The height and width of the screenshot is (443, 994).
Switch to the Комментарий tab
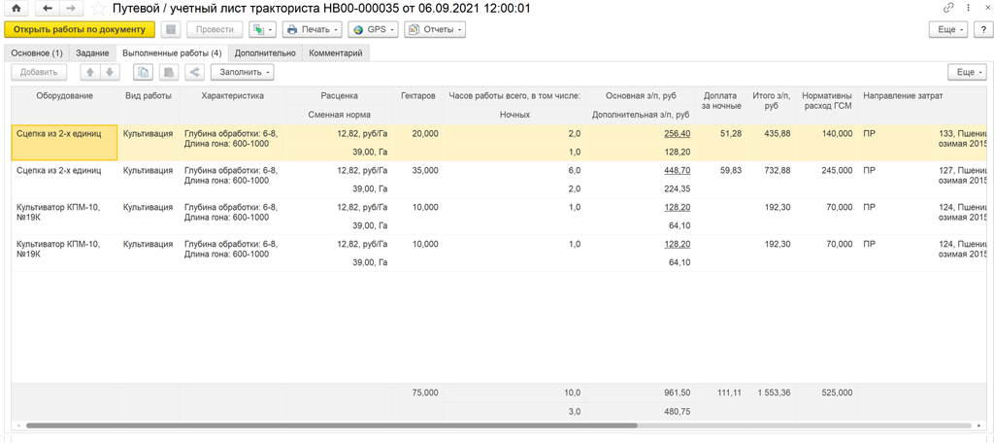click(336, 52)
